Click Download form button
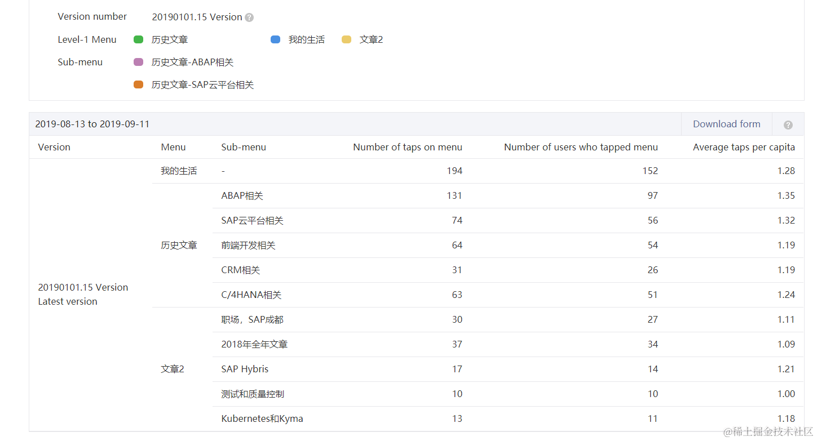 tap(726, 124)
